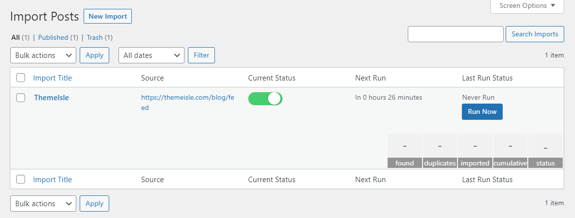Open the top Bulk actions dropdown
Screen dimensions: 575x218
pos(43,55)
